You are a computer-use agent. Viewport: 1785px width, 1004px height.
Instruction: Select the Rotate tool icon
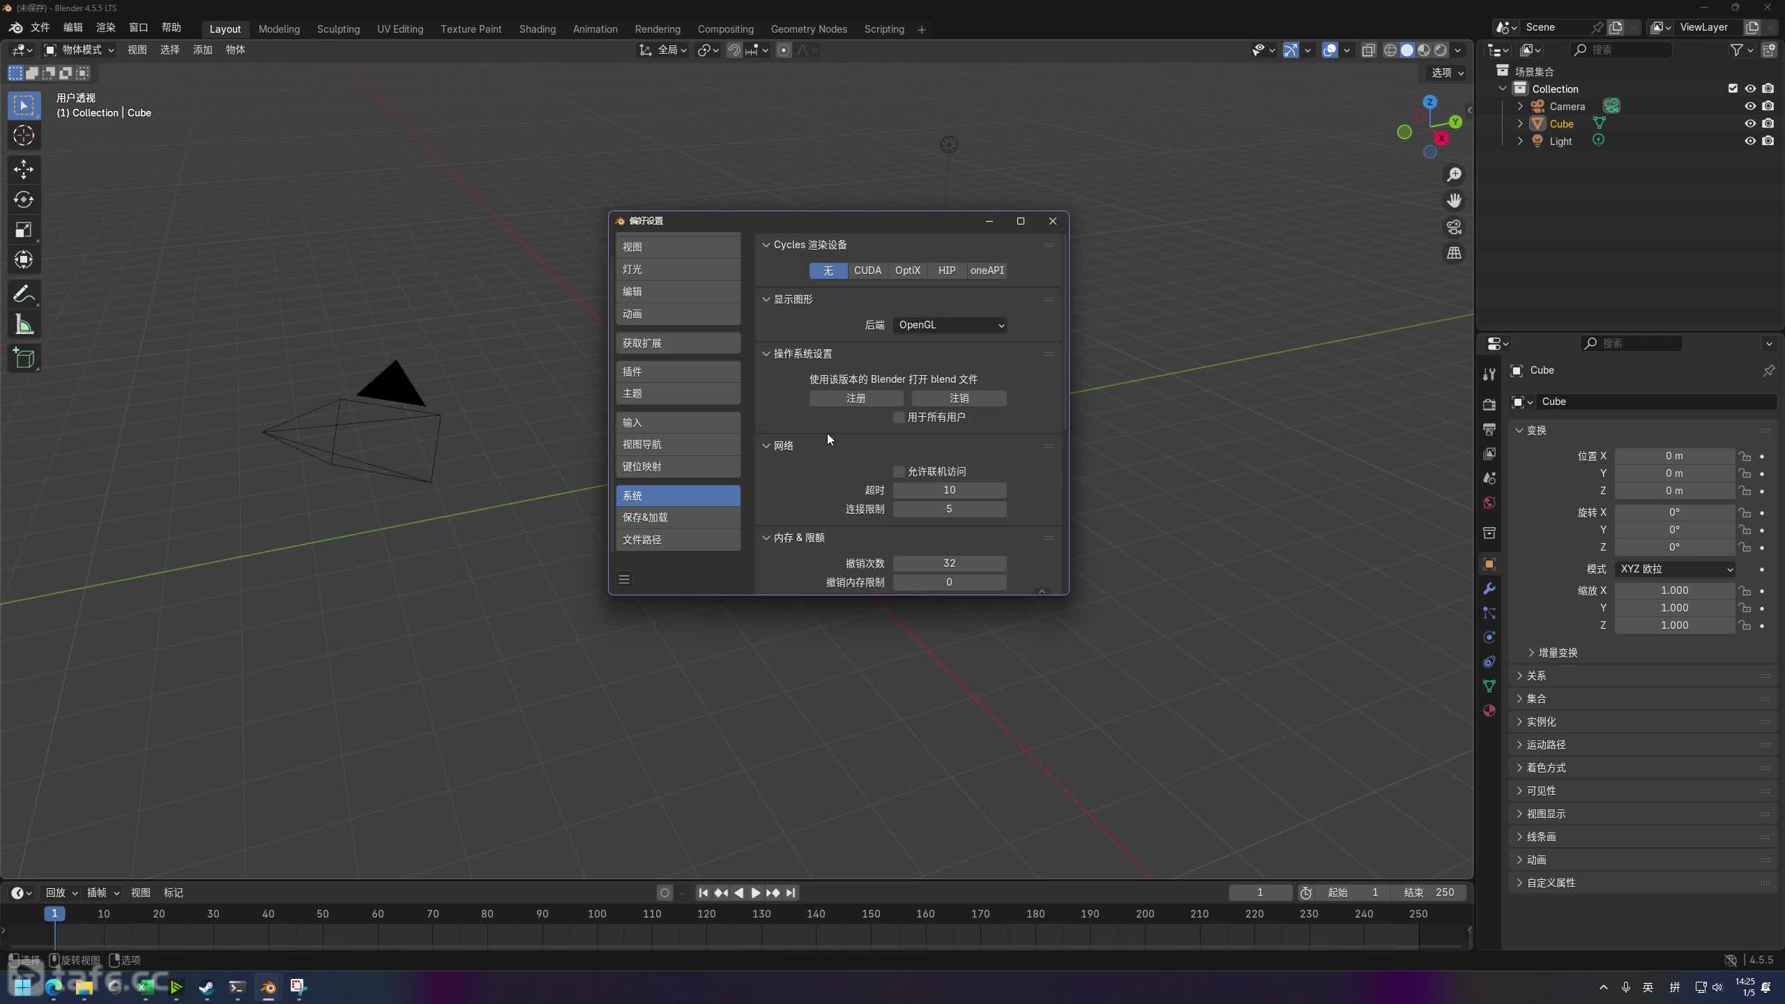click(24, 199)
